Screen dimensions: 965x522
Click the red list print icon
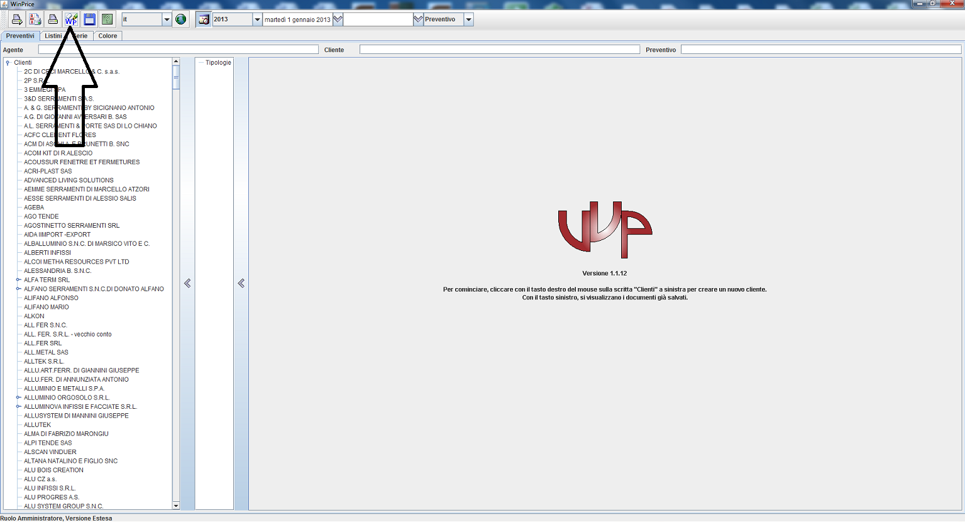pyautogui.click(x=35, y=19)
